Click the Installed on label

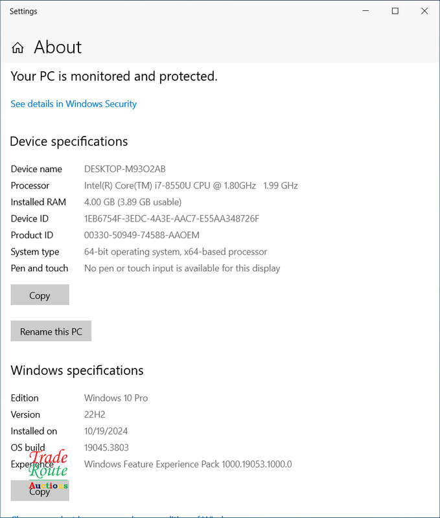point(34,431)
